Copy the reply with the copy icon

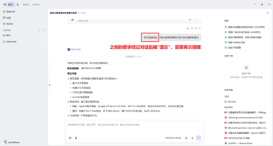point(195,28)
